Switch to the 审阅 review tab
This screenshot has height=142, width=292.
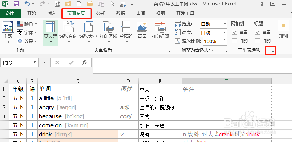click(141, 14)
